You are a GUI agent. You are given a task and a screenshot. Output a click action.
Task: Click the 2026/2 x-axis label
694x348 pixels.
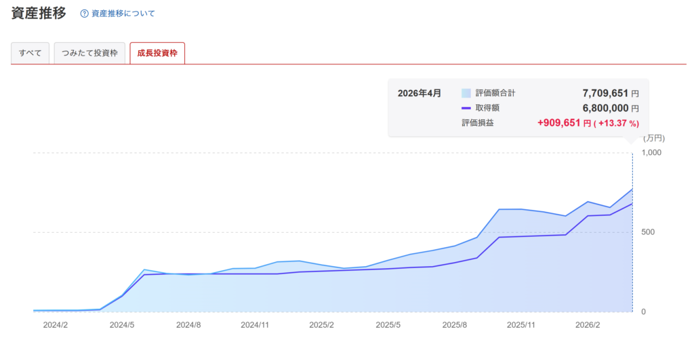click(588, 325)
